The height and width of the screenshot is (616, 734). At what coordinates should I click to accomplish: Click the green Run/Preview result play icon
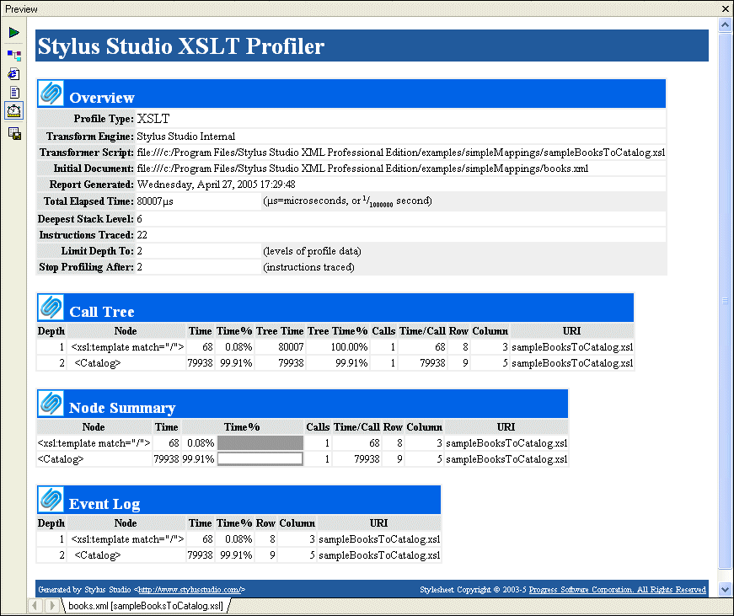click(x=14, y=33)
